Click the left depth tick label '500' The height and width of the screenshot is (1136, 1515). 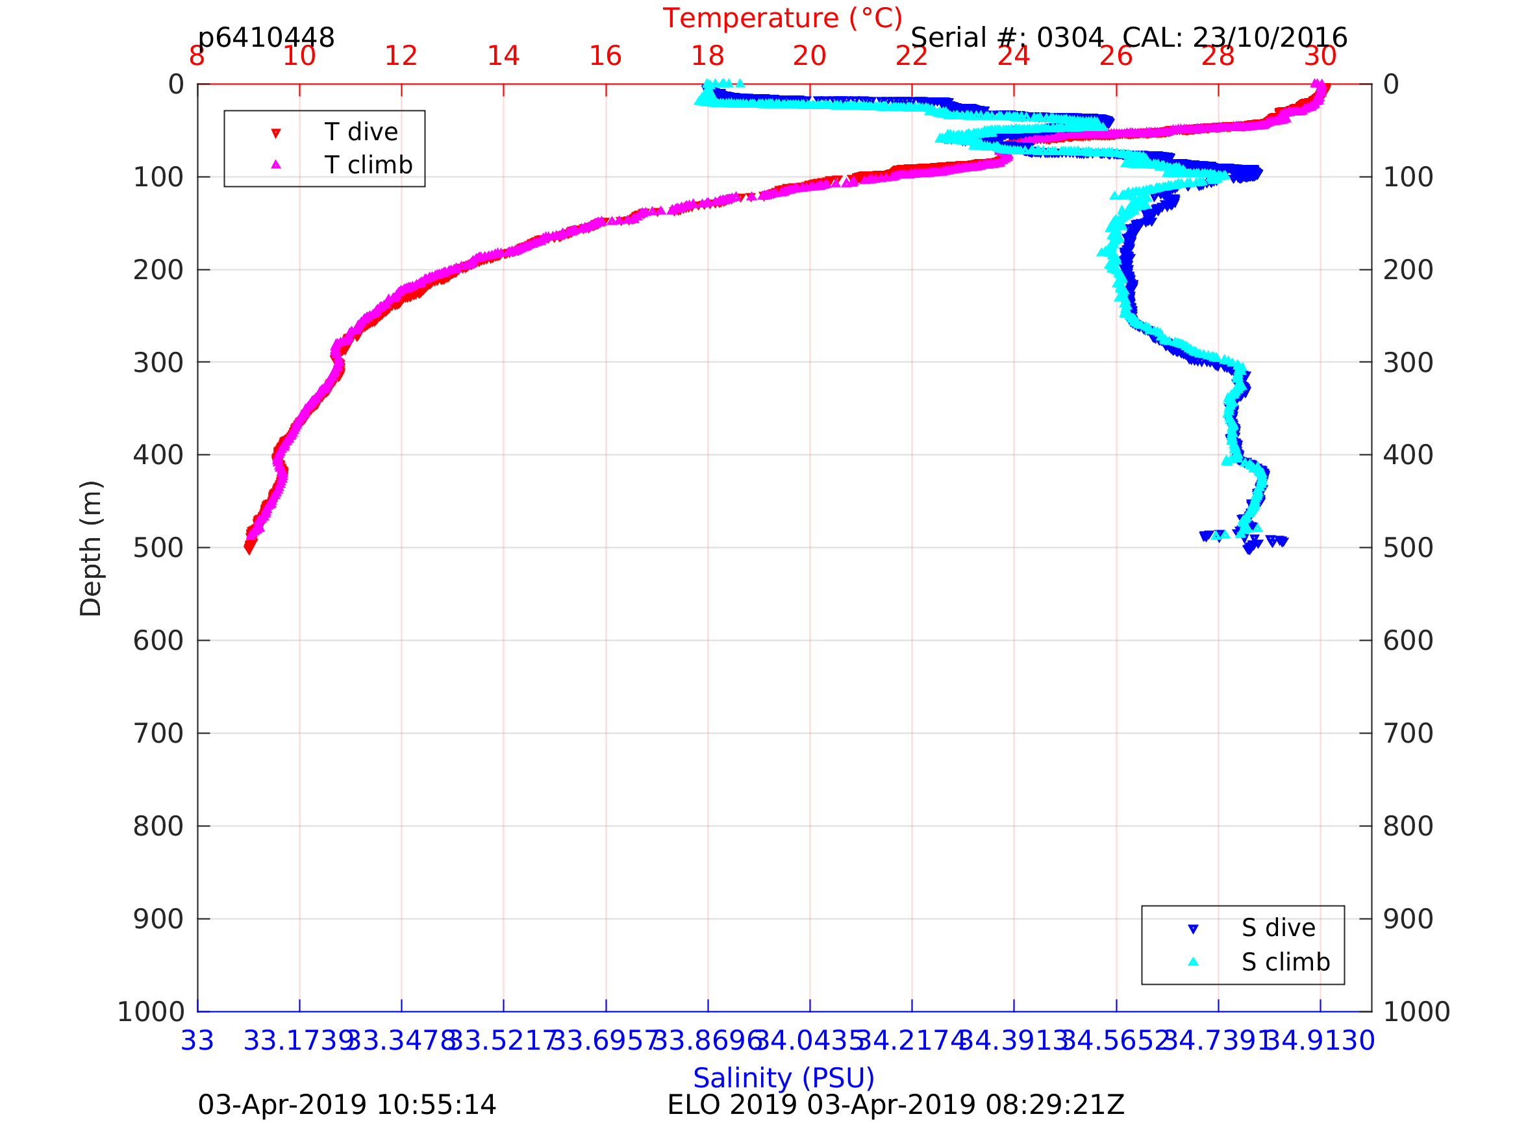click(x=158, y=549)
